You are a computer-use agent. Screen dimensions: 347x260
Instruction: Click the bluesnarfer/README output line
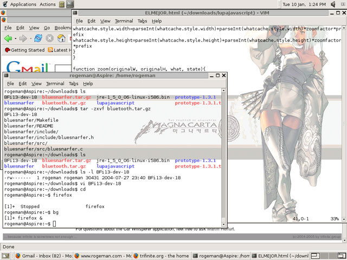tap(29, 126)
